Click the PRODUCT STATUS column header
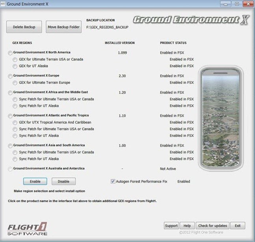The image size is (255, 242). pyautogui.click(x=173, y=43)
